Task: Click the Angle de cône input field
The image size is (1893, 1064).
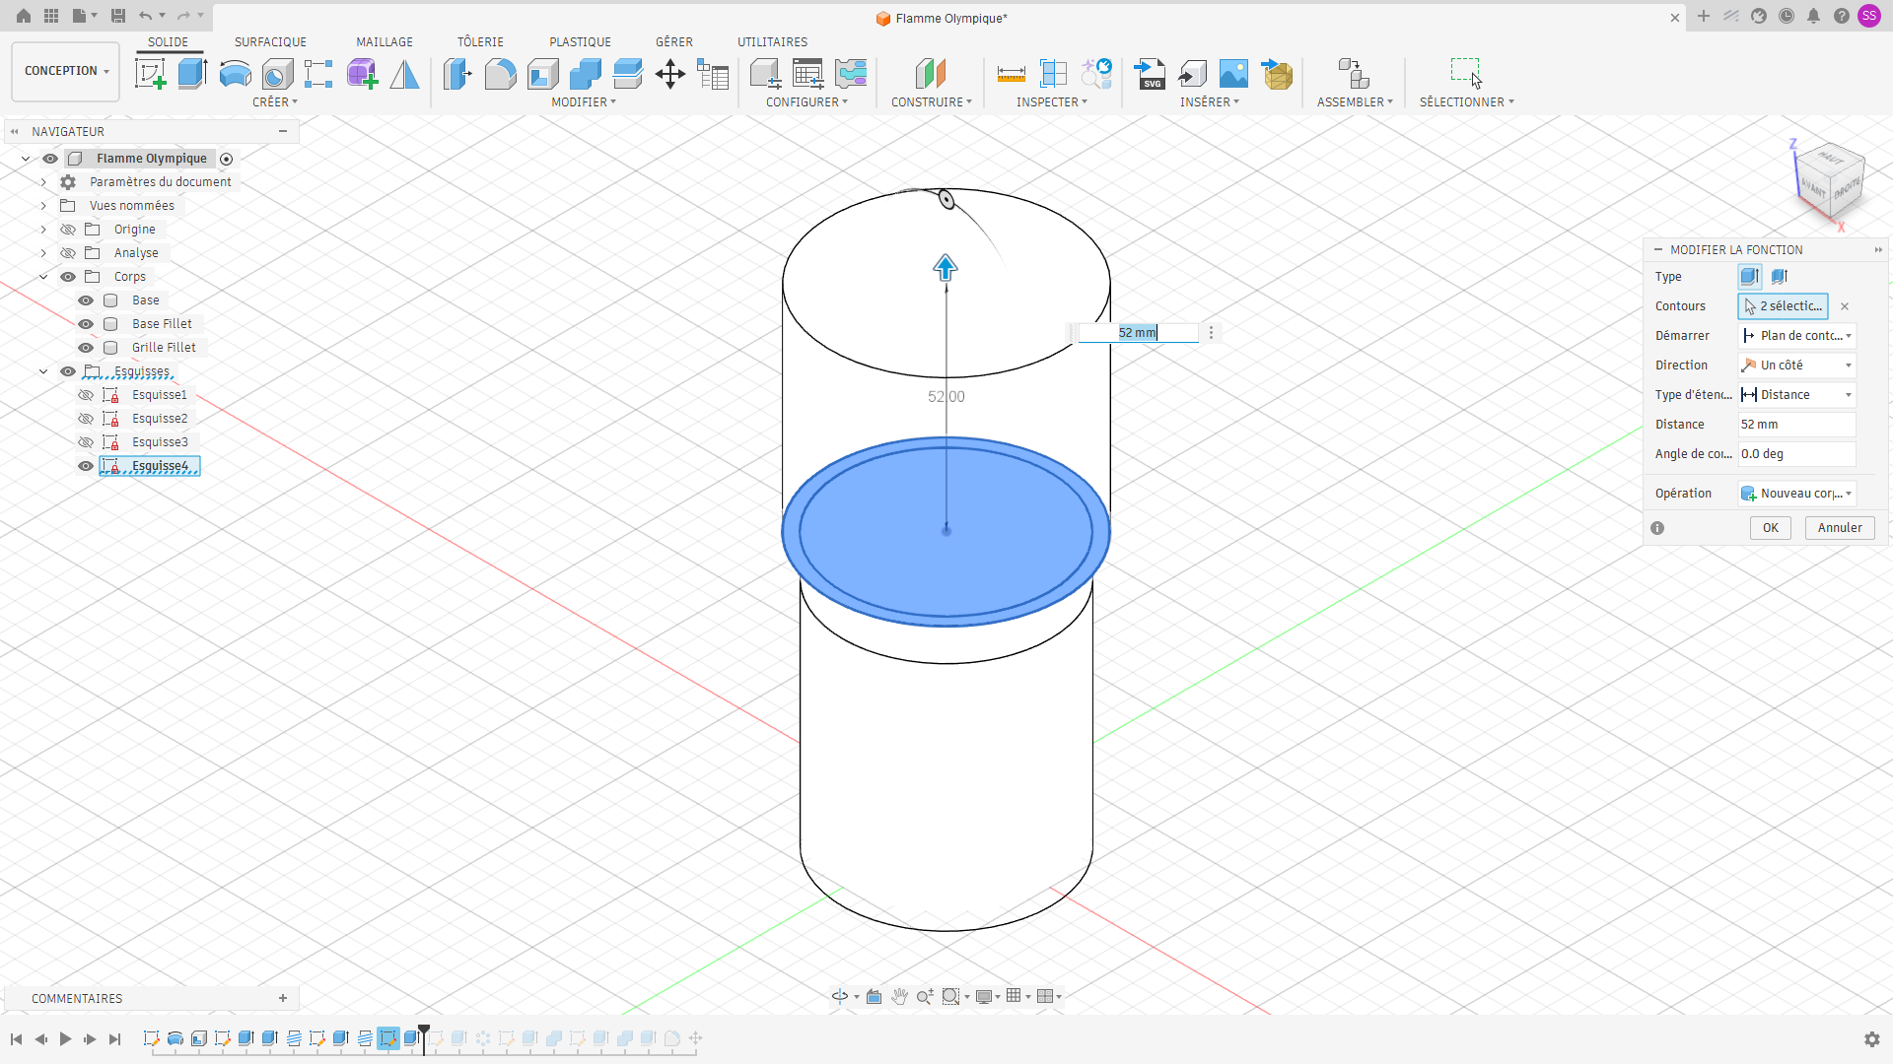Action: pos(1796,454)
